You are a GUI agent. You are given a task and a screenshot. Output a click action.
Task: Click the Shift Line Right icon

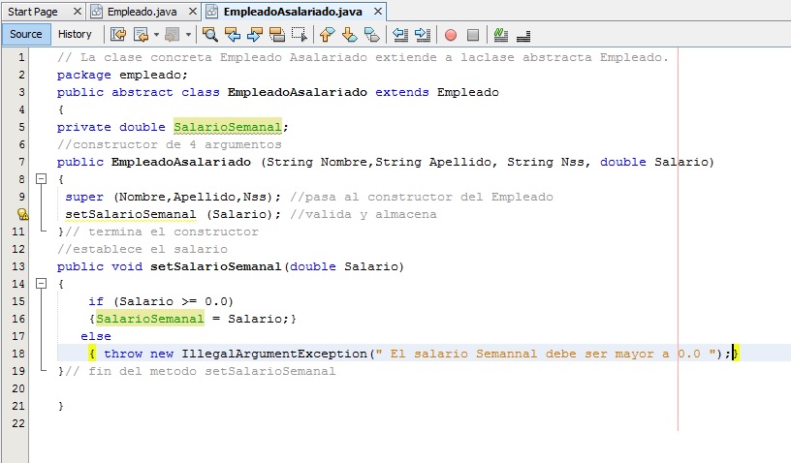pos(423,35)
